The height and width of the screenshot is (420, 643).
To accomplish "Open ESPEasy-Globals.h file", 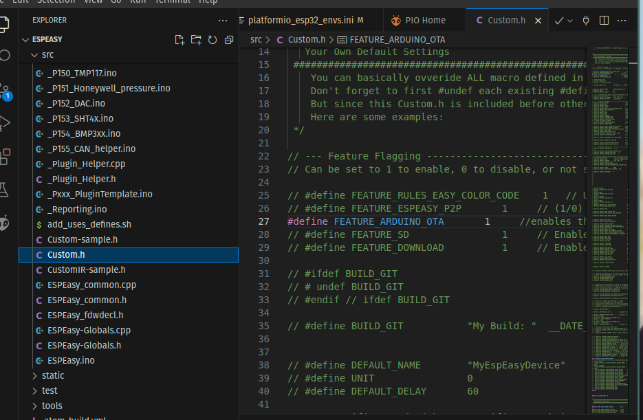I will [x=129, y=346].
